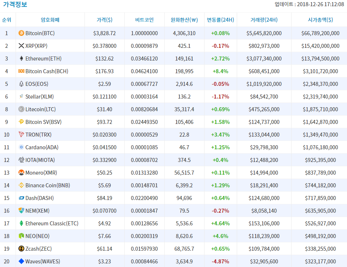This screenshot has height=267, width=347.
Task: Click the update timestamp 2018-12-26 17:12:08
Action: [x=321, y=4]
